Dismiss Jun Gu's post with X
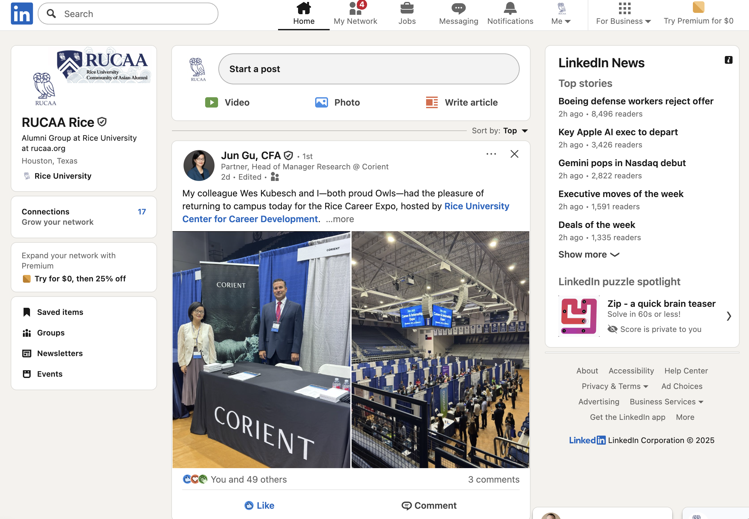This screenshot has width=749, height=519. (x=514, y=154)
